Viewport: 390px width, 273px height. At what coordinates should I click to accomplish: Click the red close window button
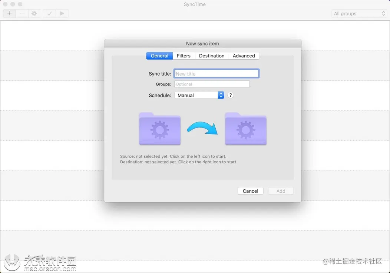[x=5, y=4]
